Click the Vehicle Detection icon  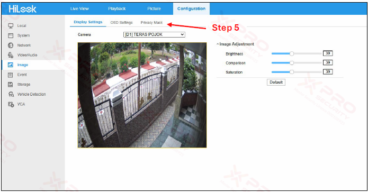[11, 94]
